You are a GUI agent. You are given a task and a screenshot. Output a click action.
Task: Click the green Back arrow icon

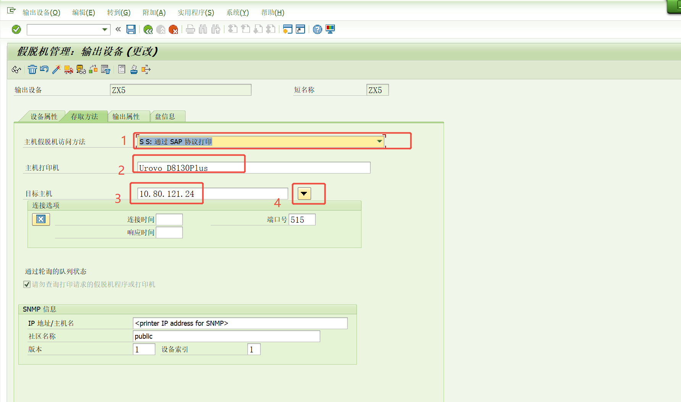pyautogui.click(x=148, y=29)
